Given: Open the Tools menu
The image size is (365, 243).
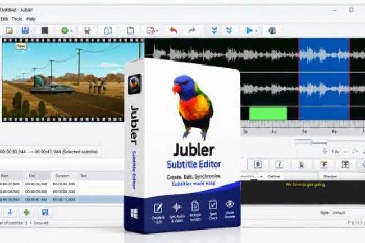Looking at the screenshot, I should (17, 19).
